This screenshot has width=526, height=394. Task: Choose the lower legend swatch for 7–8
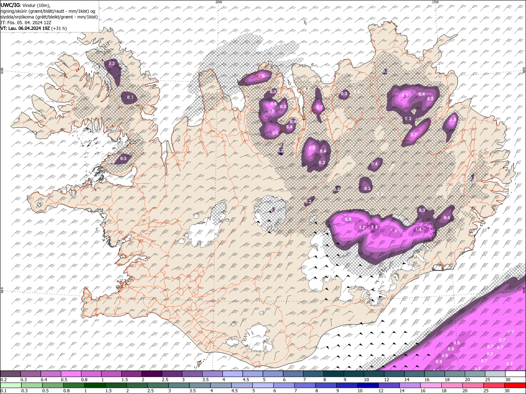pos(304,385)
